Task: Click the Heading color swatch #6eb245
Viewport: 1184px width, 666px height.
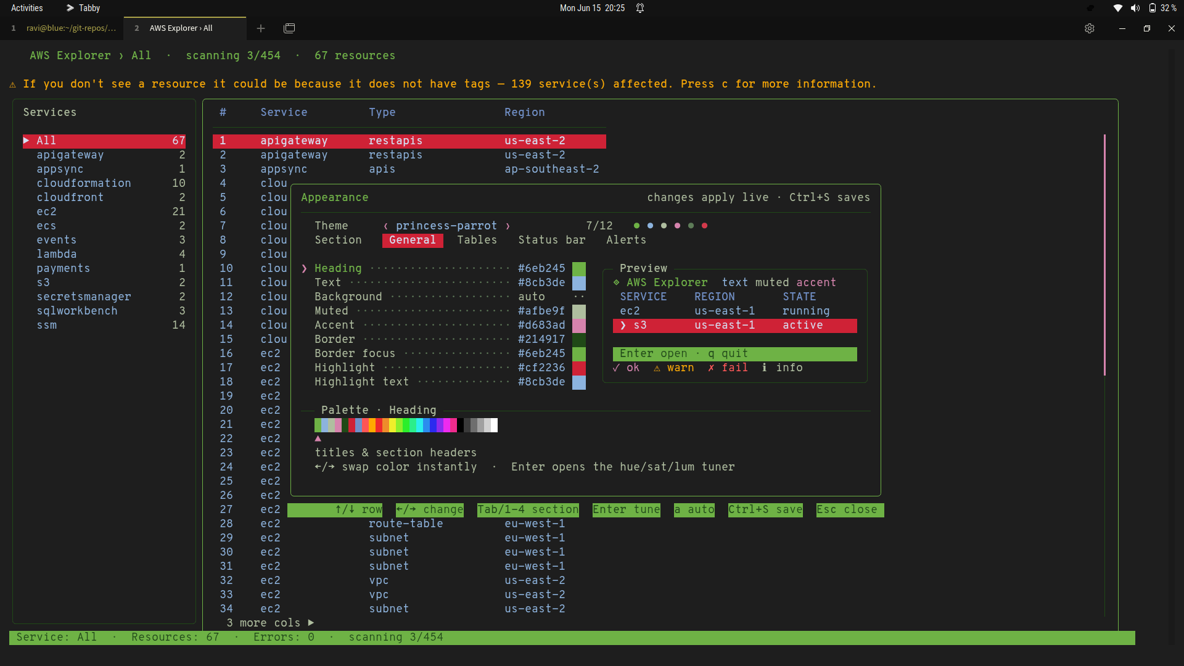Action: [579, 268]
